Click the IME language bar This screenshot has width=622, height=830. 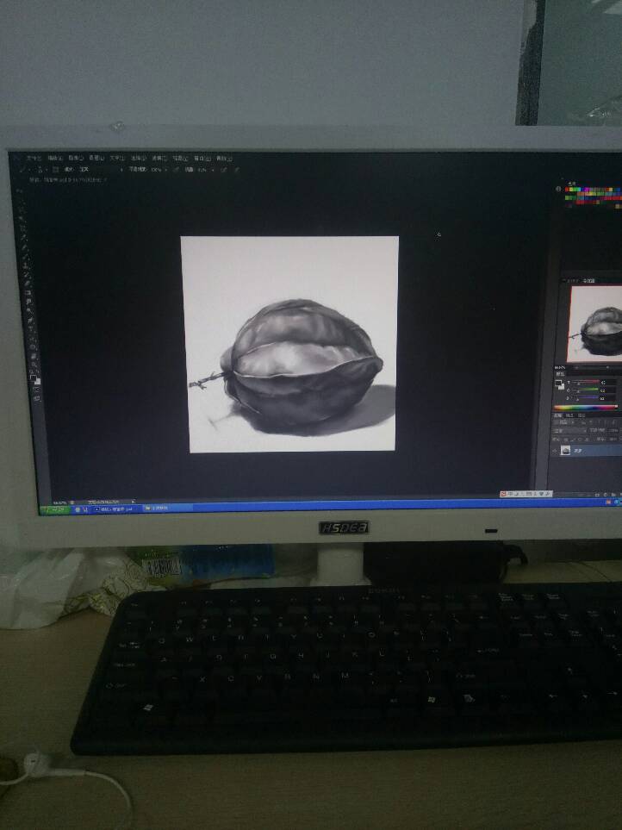point(526,494)
